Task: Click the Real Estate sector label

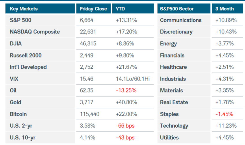Action: (174, 102)
